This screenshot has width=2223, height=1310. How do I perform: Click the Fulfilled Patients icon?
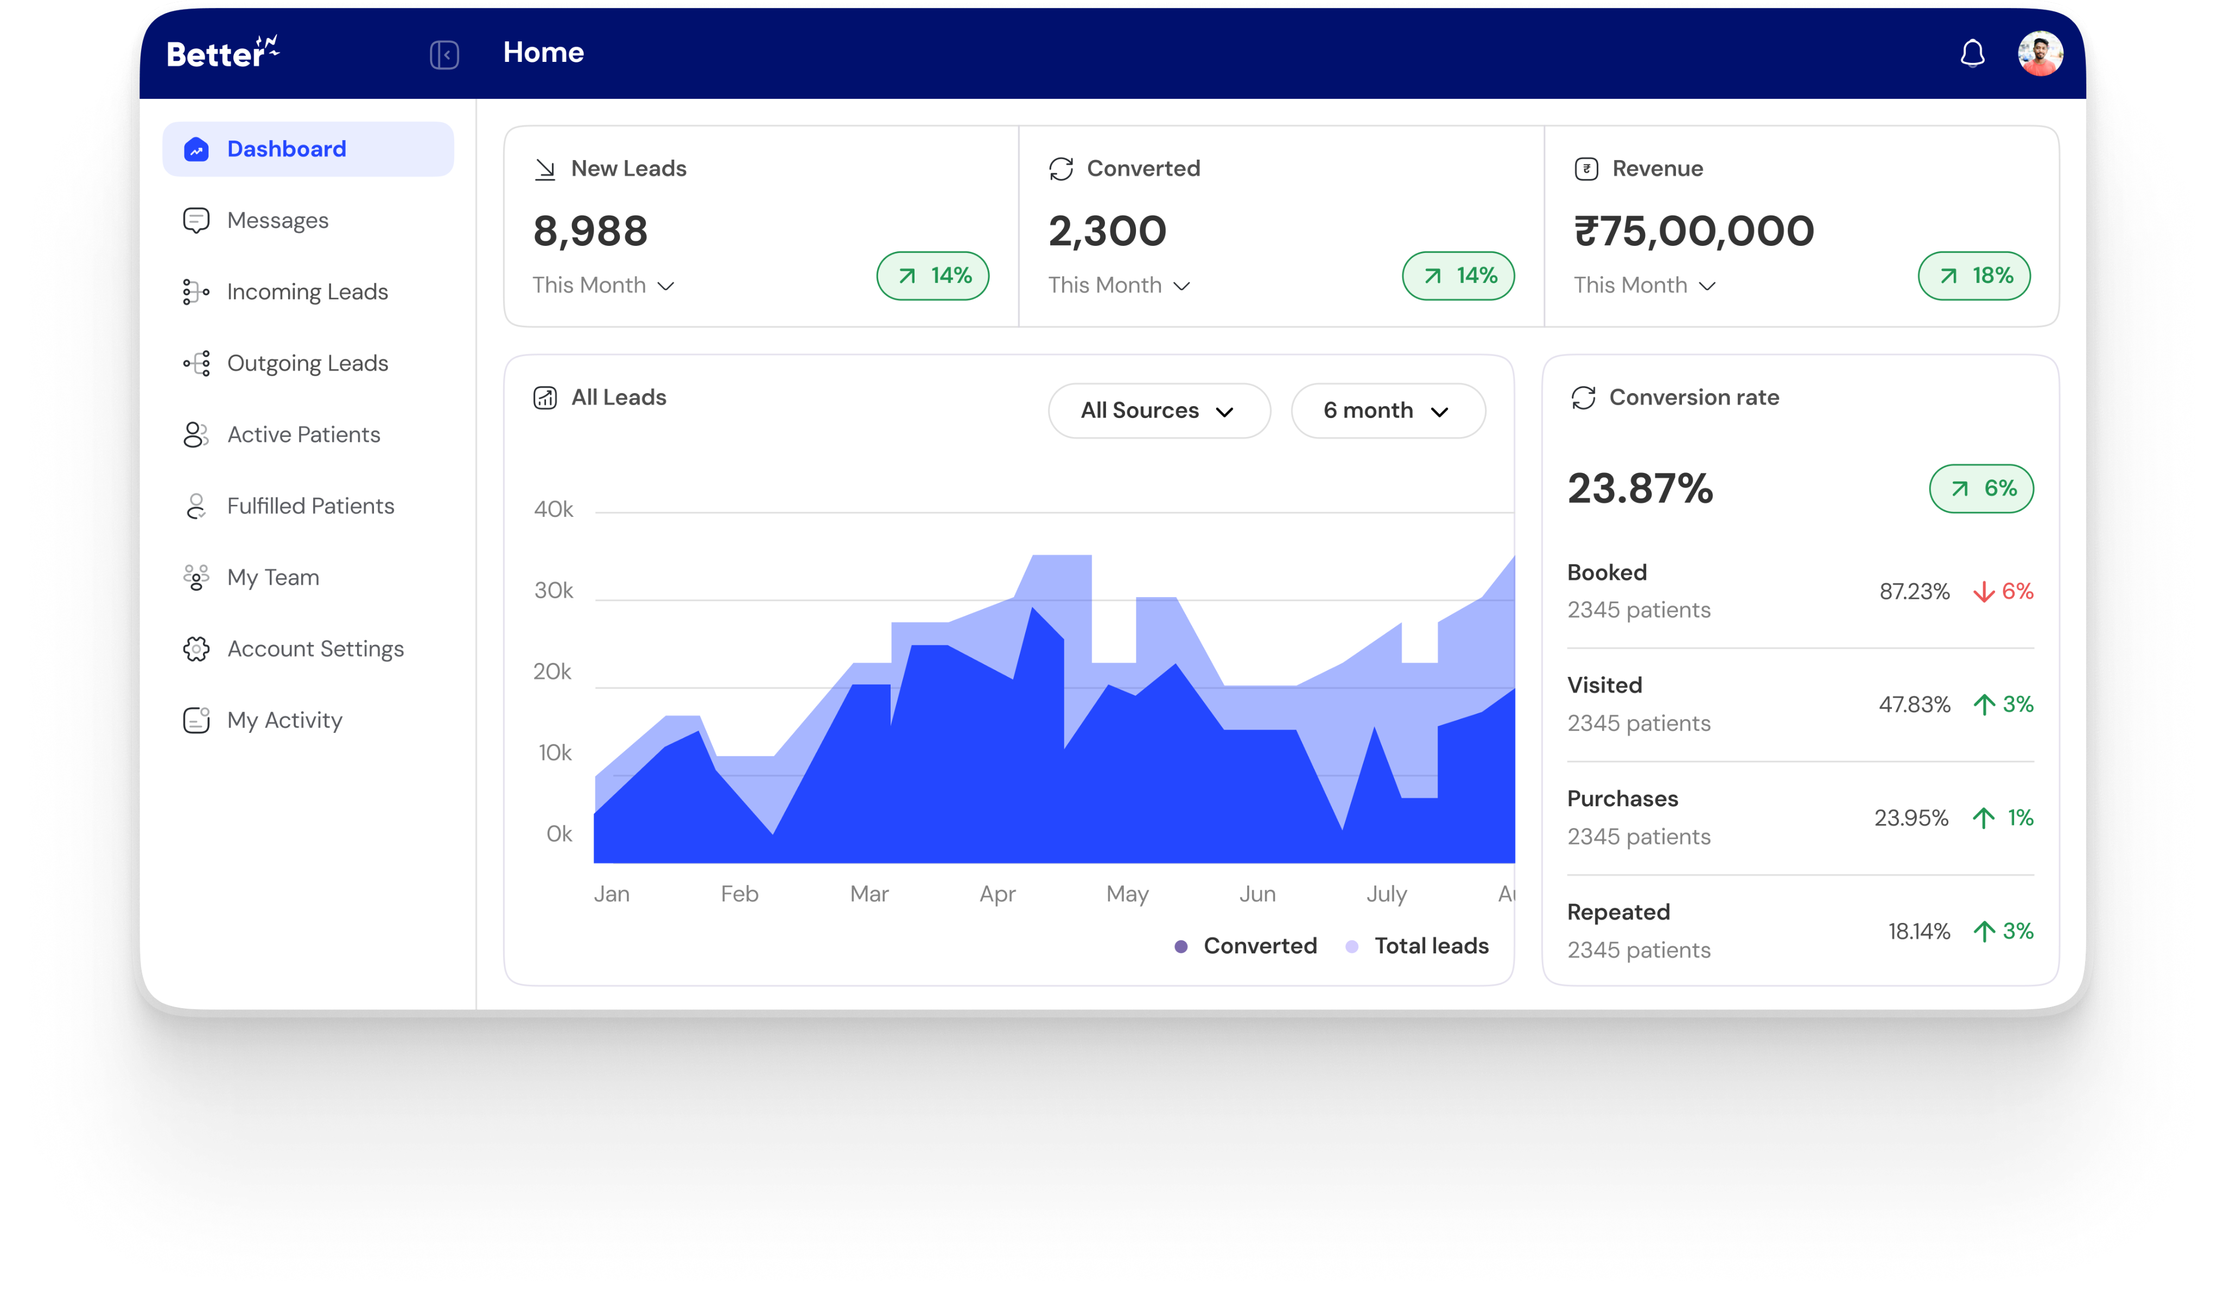[x=196, y=506]
